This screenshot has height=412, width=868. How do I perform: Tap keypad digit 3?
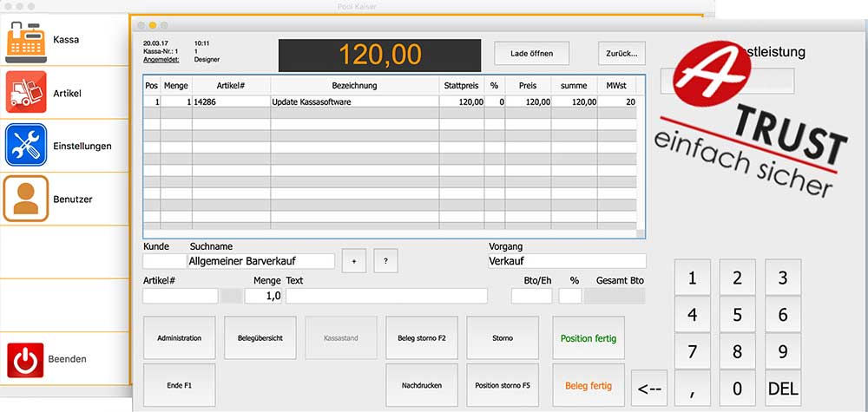click(x=783, y=278)
